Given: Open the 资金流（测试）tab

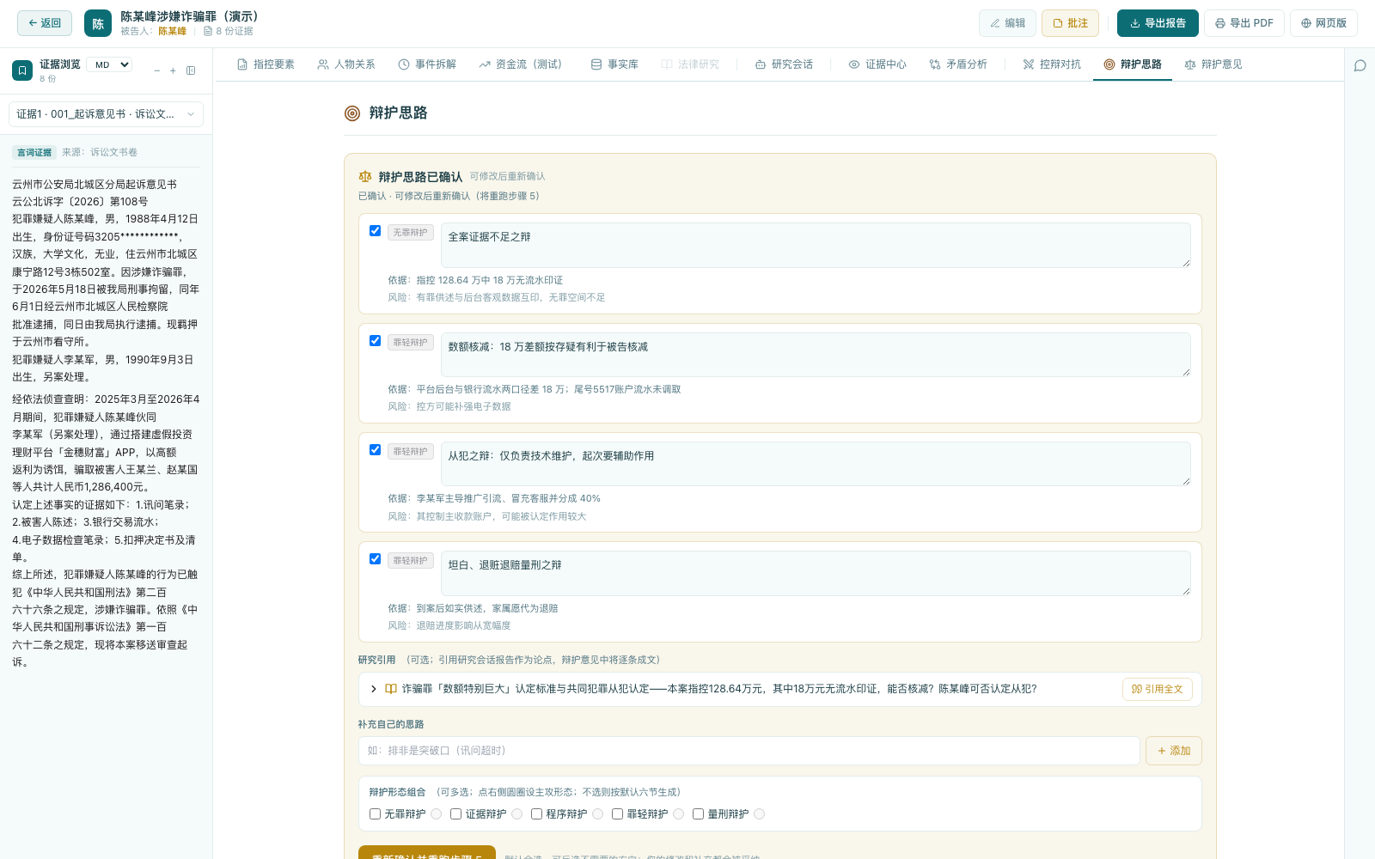Looking at the screenshot, I should (x=521, y=64).
